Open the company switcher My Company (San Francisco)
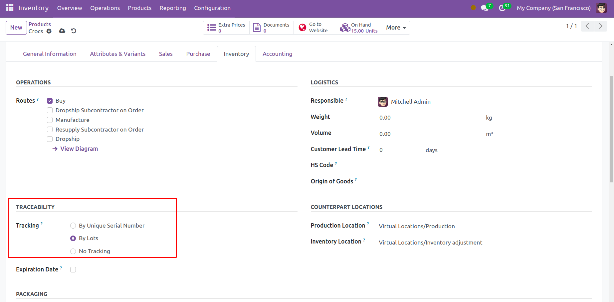 pos(553,8)
